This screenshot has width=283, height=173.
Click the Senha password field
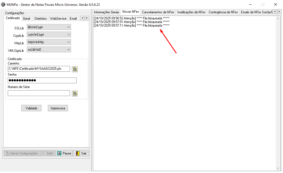coord(42,81)
